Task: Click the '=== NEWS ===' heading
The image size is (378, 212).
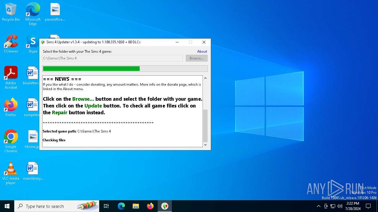Action: point(62,79)
